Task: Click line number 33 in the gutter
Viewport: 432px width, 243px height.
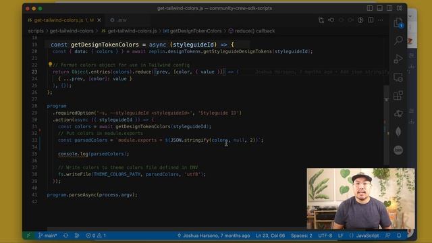Action: 34,140
